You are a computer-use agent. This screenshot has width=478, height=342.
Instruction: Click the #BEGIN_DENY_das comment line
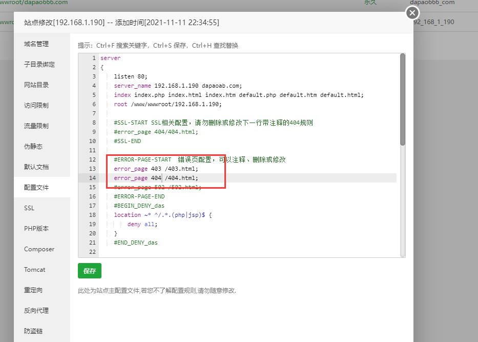(x=139, y=206)
